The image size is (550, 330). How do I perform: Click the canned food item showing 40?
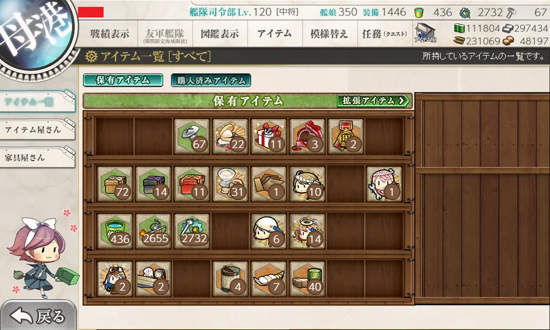click(x=307, y=279)
